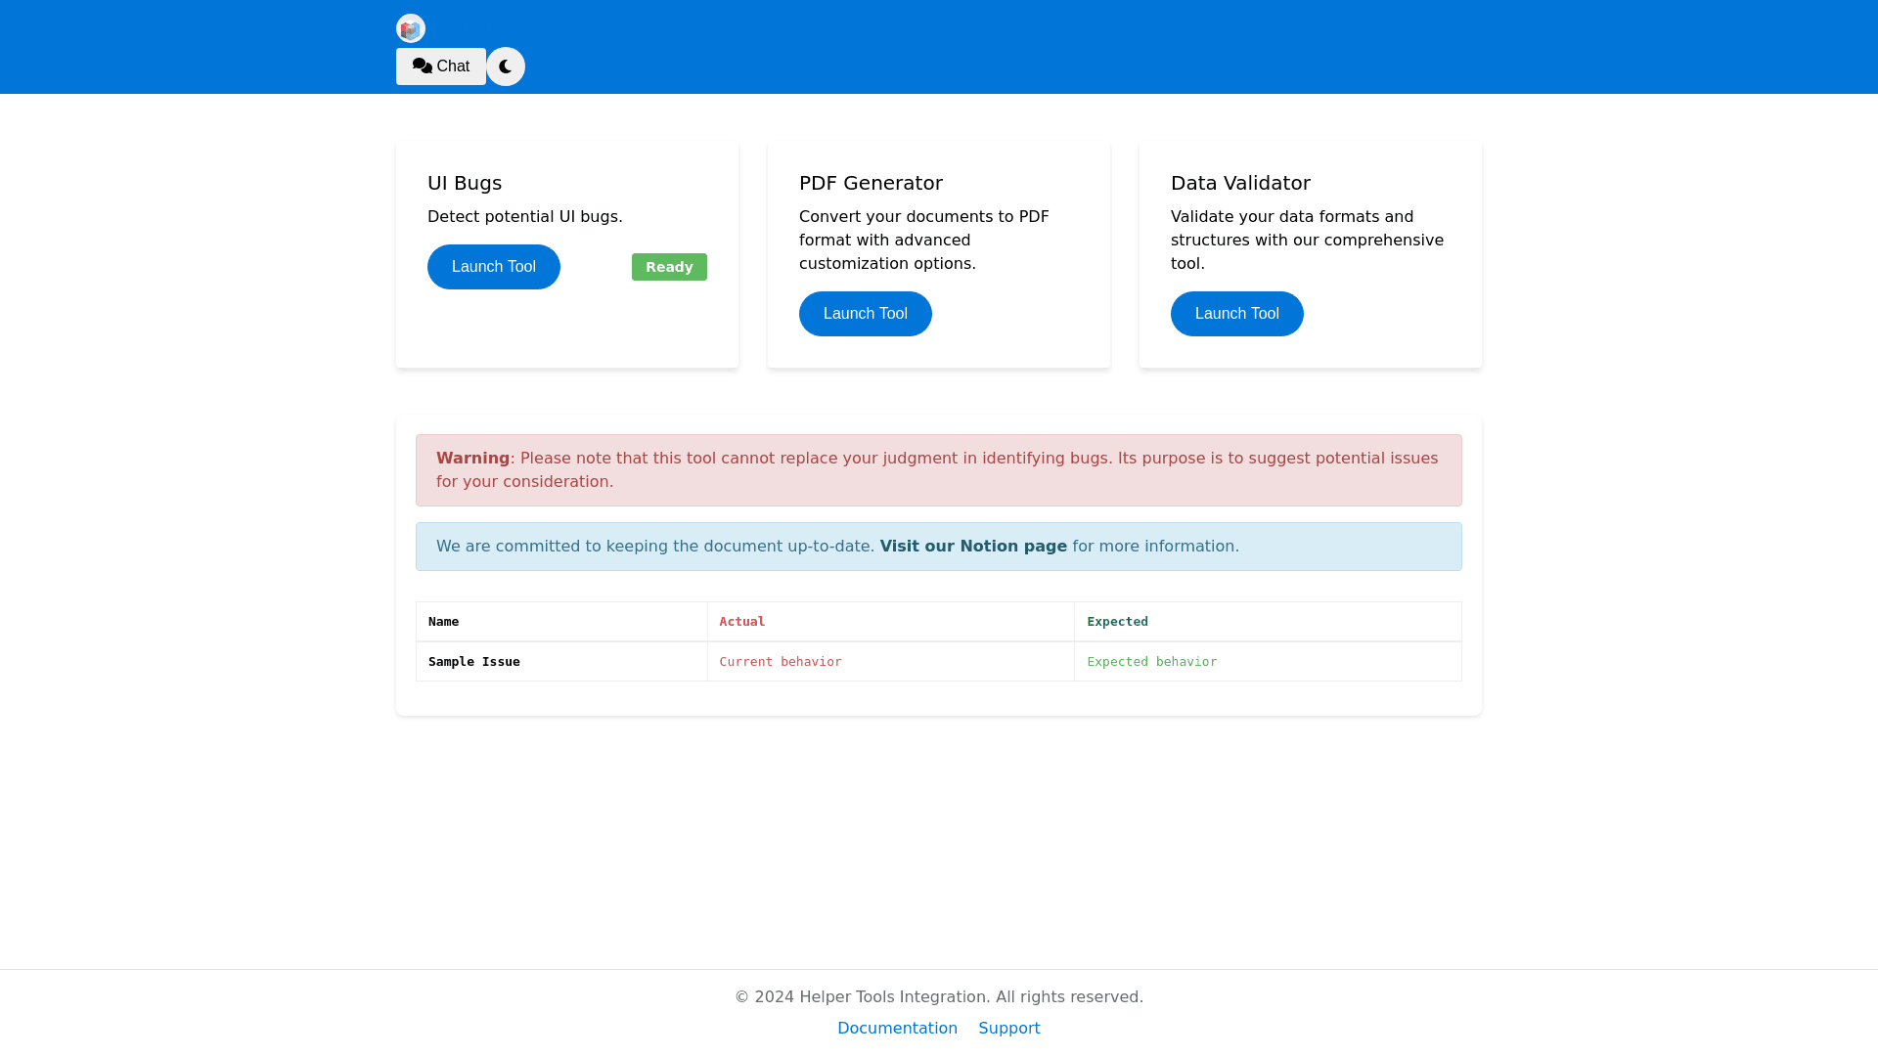This screenshot has height=1056, width=1878.
Task: Click the app logo icon in header
Action: (410, 28)
